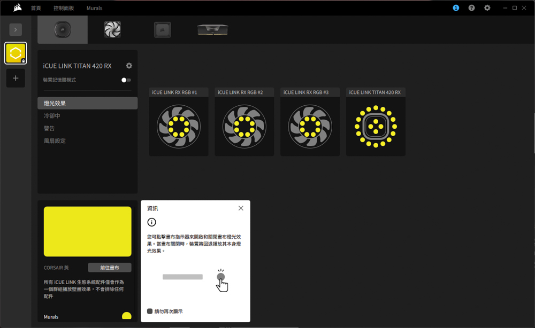Maximize the iCUE window
This screenshot has width=535, height=328.
[x=515, y=8]
